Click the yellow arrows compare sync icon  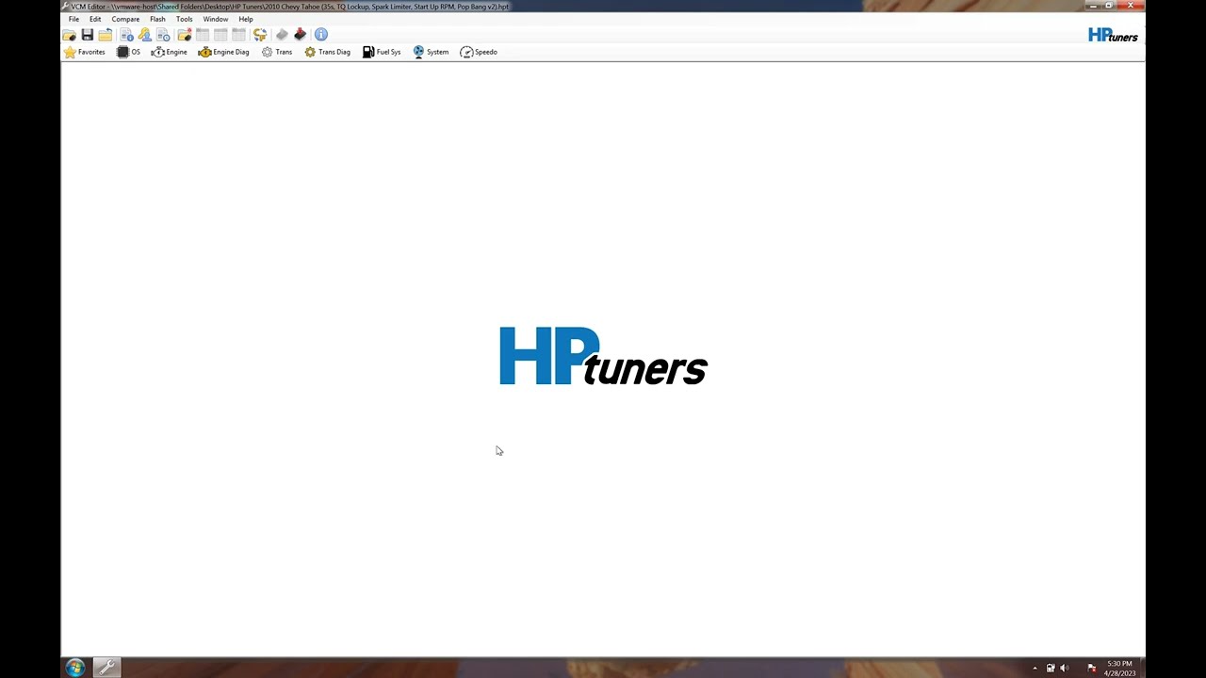tap(260, 35)
